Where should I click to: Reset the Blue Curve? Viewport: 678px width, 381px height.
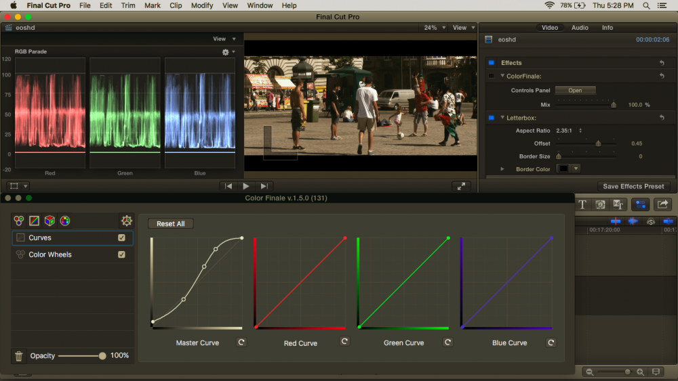pyautogui.click(x=551, y=342)
